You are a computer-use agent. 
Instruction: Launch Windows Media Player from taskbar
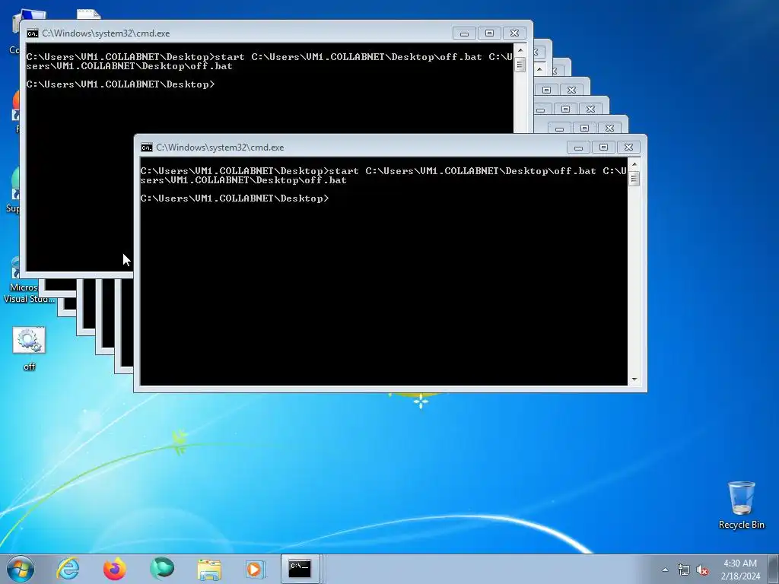pyautogui.click(x=256, y=569)
